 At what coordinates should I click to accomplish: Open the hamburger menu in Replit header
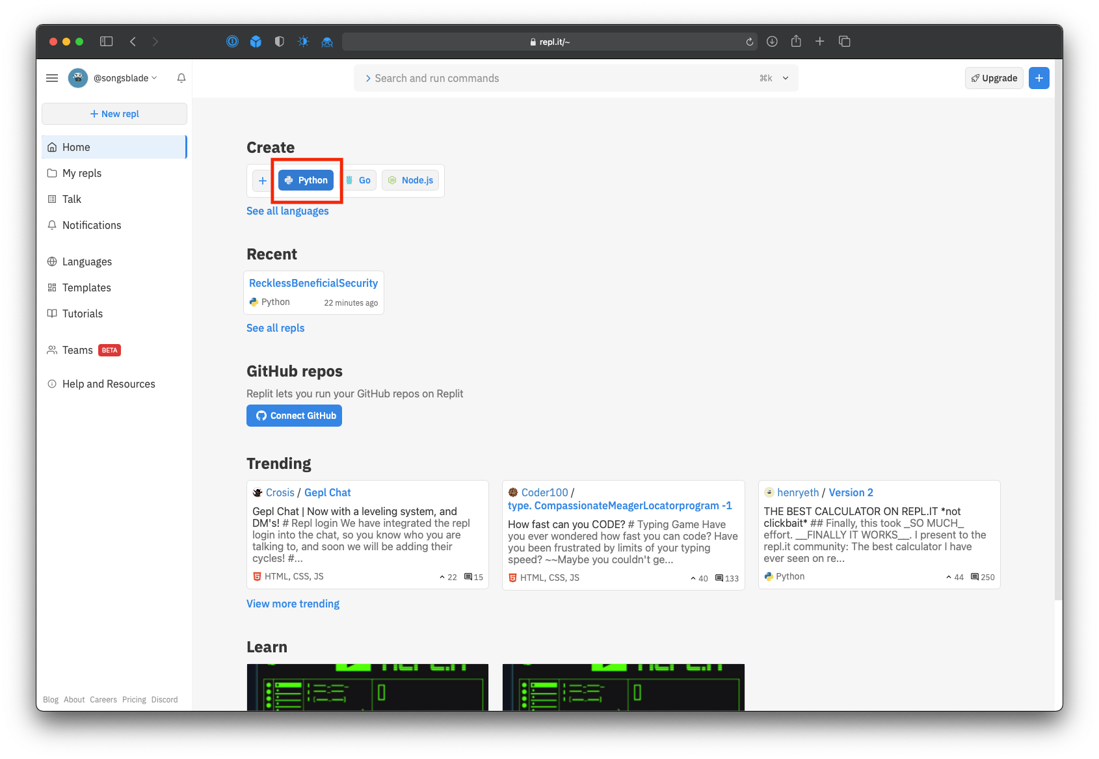pos(52,78)
